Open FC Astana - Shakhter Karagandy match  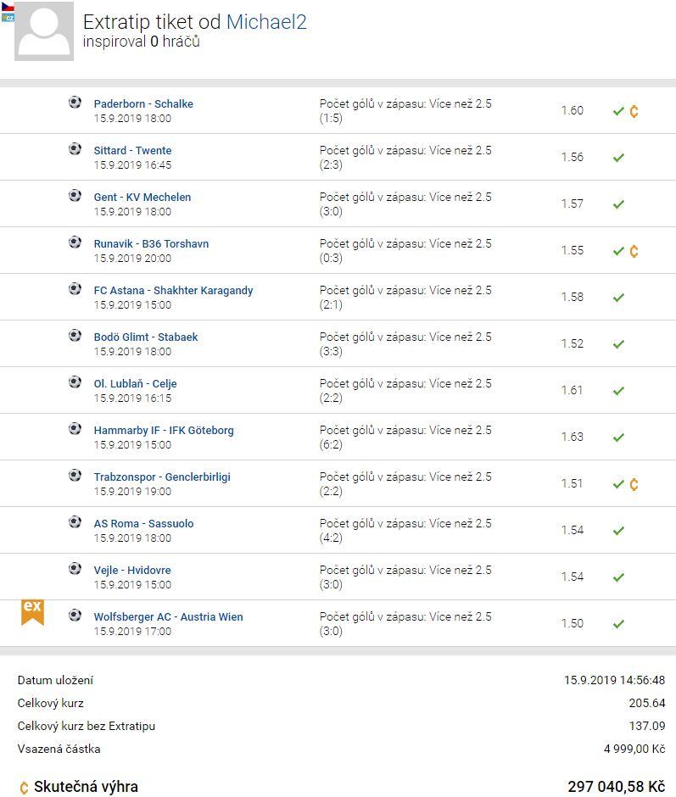(x=173, y=290)
